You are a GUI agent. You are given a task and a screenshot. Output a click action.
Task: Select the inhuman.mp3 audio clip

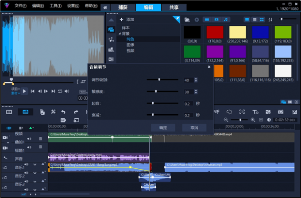click(229, 167)
